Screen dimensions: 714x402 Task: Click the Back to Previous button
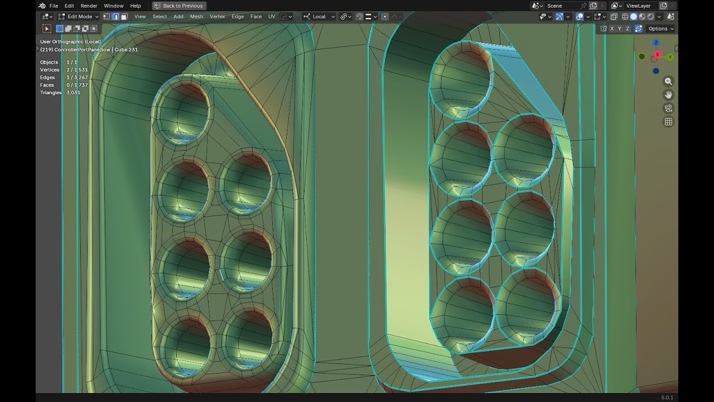[x=178, y=6]
